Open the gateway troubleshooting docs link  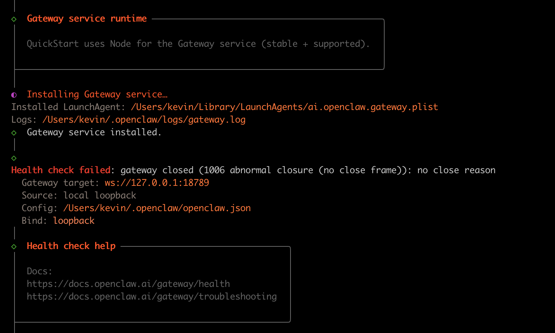tap(152, 297)
